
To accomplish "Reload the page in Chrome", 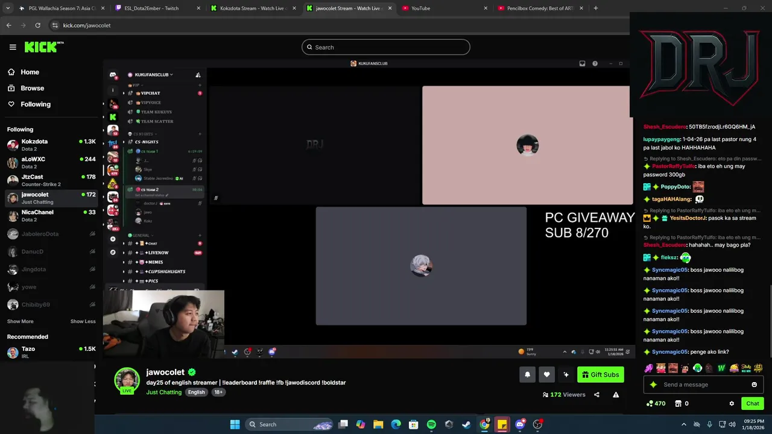I will (37, 25).
